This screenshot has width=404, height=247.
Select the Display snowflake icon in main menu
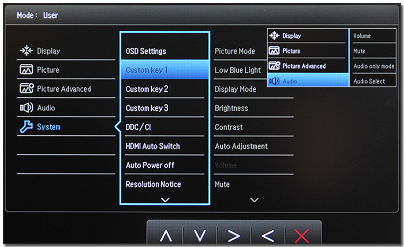click(x=27, y=51)
